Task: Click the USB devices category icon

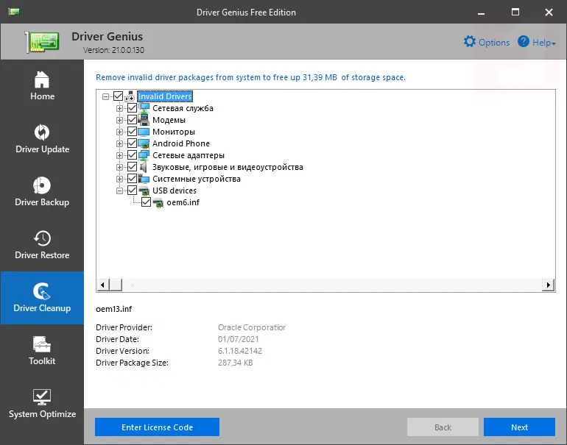Action: 144,191
